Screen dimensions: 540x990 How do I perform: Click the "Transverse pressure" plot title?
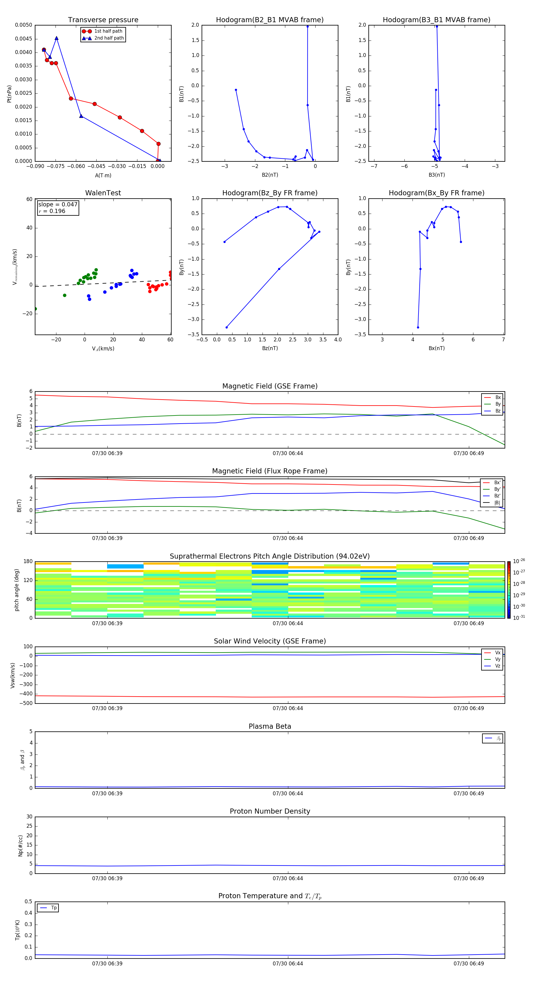click(x=103, y=20)
